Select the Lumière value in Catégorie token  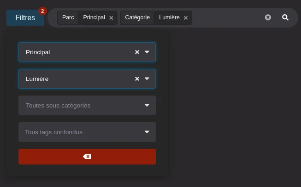pyautogui.click(x=169, y=17)
